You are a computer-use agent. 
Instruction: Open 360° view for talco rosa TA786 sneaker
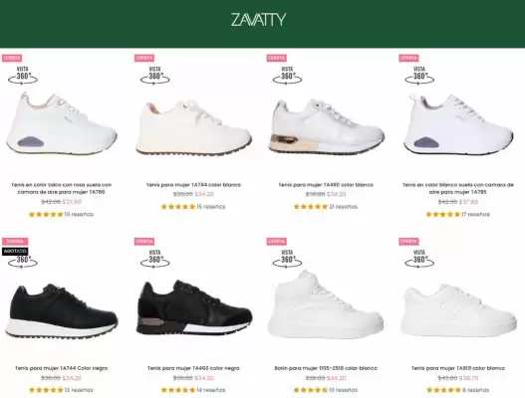pyautogui.click(x=23, y=76)
